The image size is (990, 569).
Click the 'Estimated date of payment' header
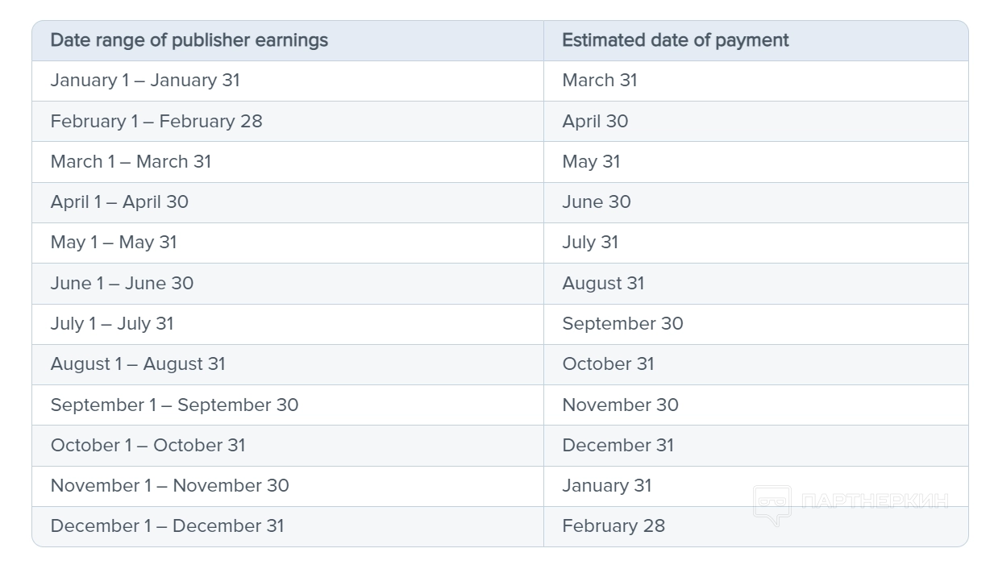click(676, 40)
